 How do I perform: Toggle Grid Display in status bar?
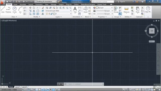pyautogui.click(x=28, y=89)
